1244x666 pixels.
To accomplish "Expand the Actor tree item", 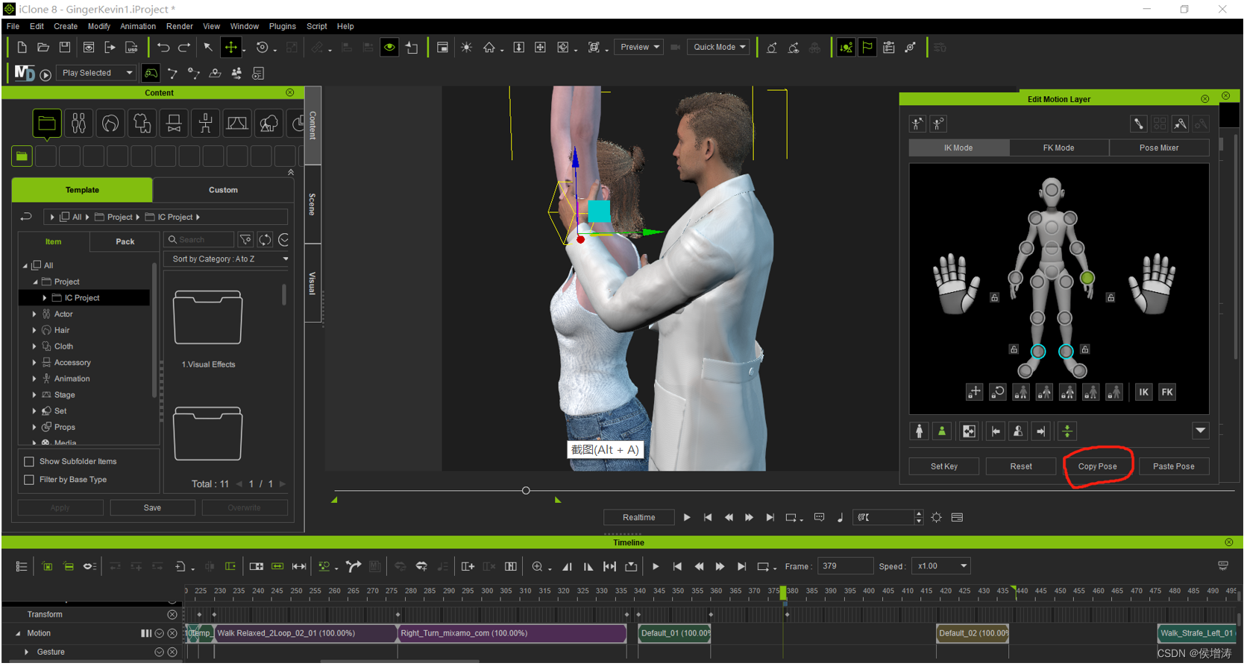I will pos(34,314).
